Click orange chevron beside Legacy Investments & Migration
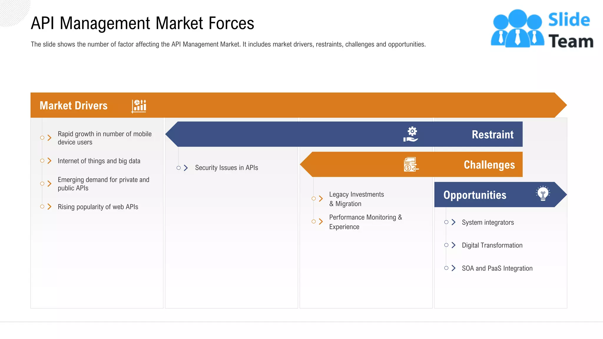The height and width of the screenshot is (339, 603). [321, 199]
